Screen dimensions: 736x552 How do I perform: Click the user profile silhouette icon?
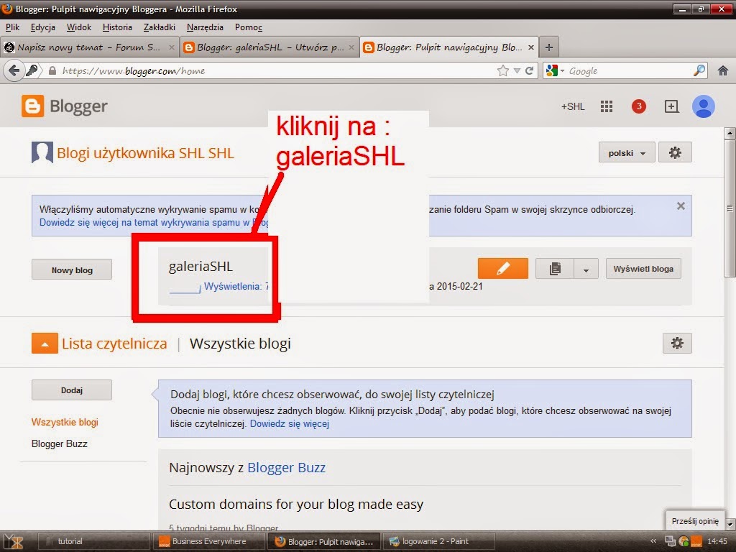point(42,152)
